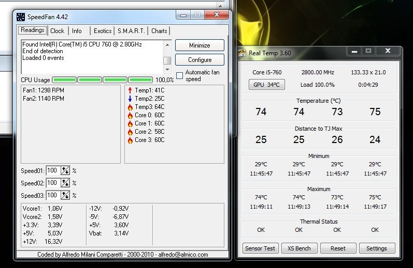
Task: Click the Speed01 spinner arrows
Action: click(65, 170)
